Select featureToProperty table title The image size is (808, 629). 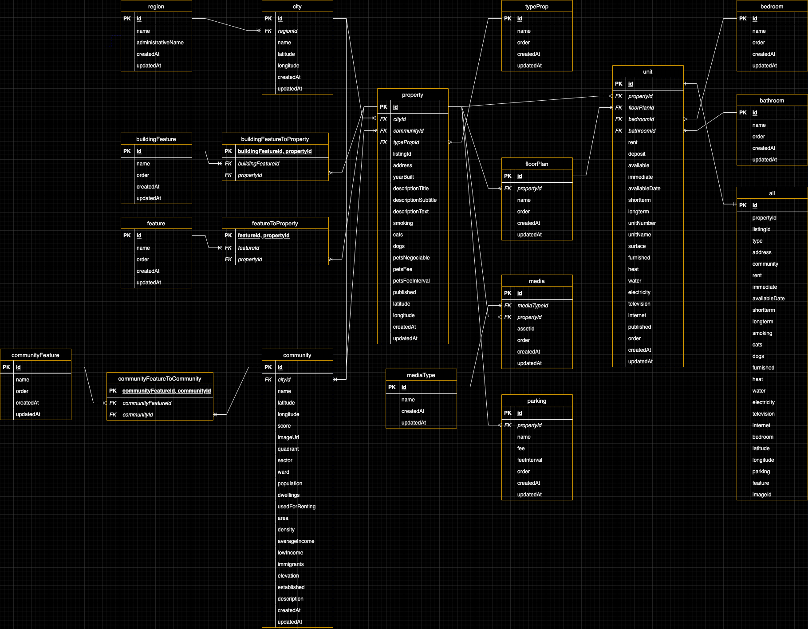pos(275,223)
